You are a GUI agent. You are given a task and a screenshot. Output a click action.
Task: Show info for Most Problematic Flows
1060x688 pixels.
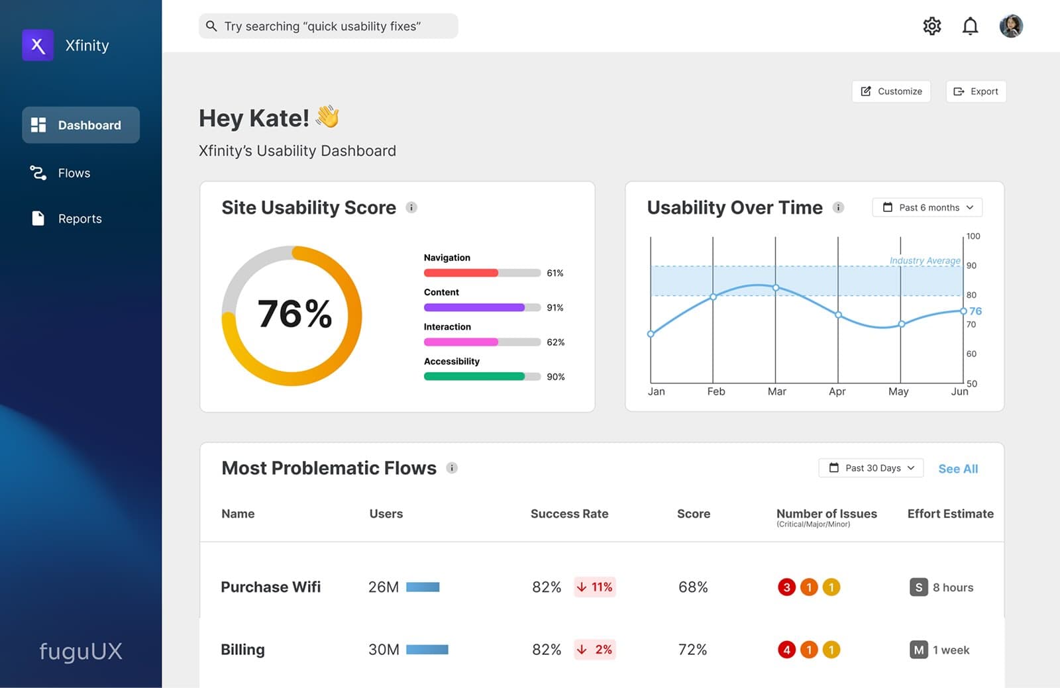point(452,467)
